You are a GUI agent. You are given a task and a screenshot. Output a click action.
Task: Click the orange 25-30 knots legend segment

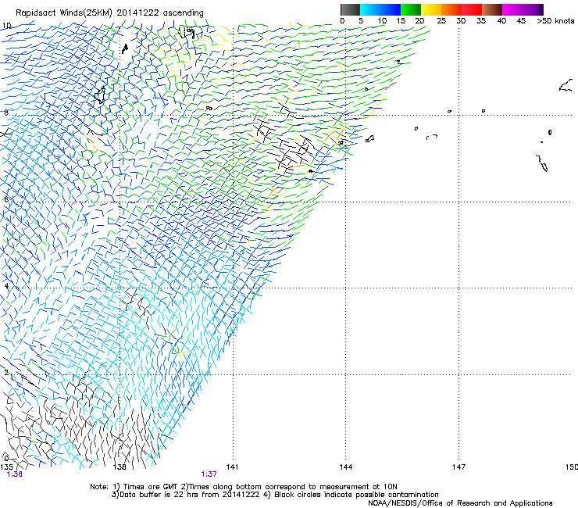pyautogui.click(x=451, y=9)
